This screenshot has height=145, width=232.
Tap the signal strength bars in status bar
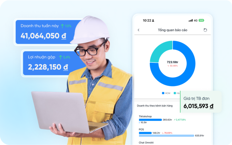[191, 20]
